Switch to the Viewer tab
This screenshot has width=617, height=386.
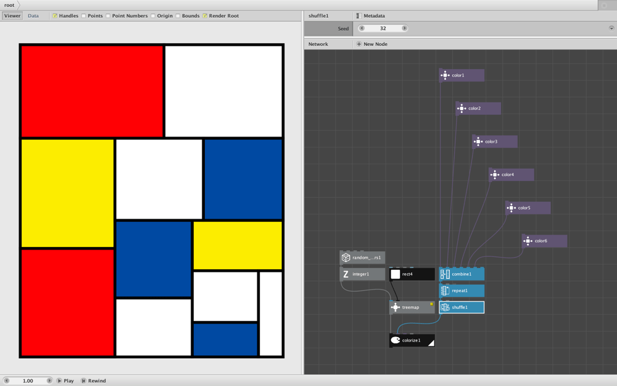(12, 16)
